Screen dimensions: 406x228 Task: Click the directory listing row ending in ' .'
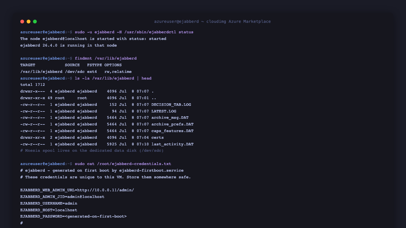pyautogui.click(x=87, y=91)
